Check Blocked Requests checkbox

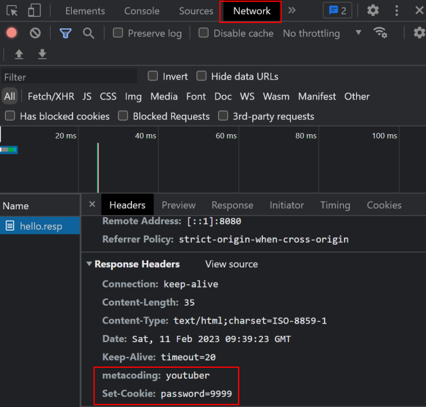(x=123, y=116)
